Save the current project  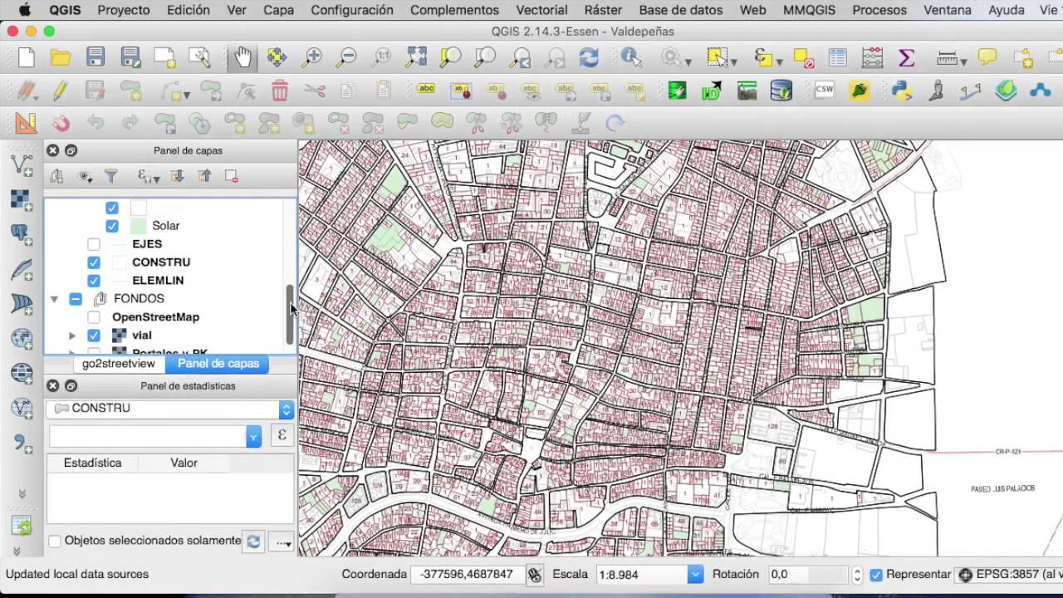pos(96,57)
